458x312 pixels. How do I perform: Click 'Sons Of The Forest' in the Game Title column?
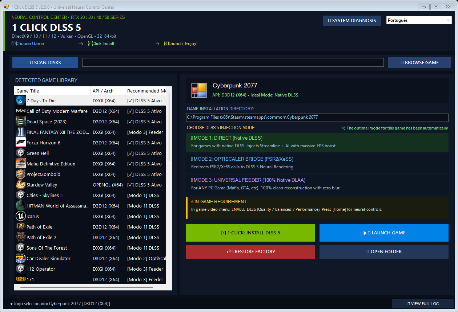coord(47,248)
